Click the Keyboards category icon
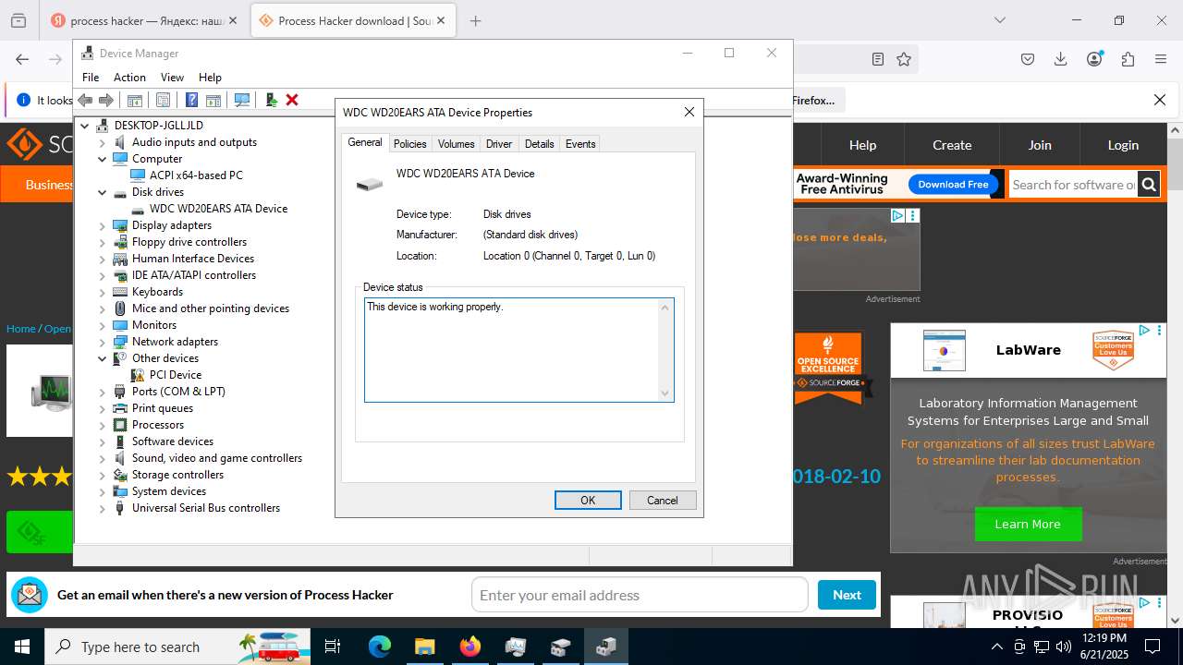The height and width of the screenshot is (665, 1183). pos(120,292)
